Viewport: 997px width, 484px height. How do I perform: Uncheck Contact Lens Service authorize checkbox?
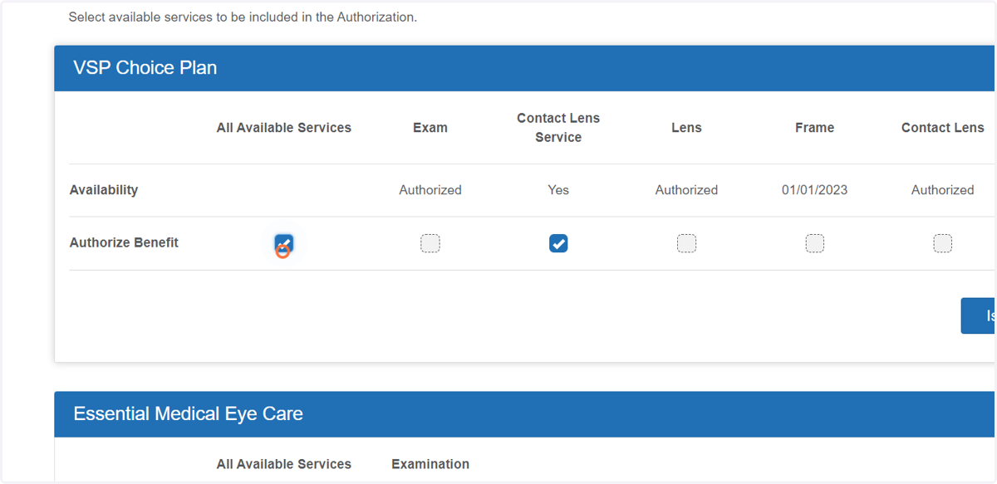pos(558,243)
